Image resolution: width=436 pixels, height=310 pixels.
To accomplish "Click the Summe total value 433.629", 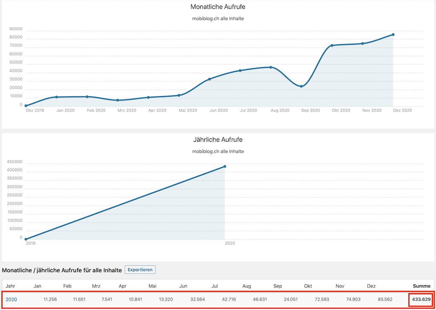I will (421, 299).
